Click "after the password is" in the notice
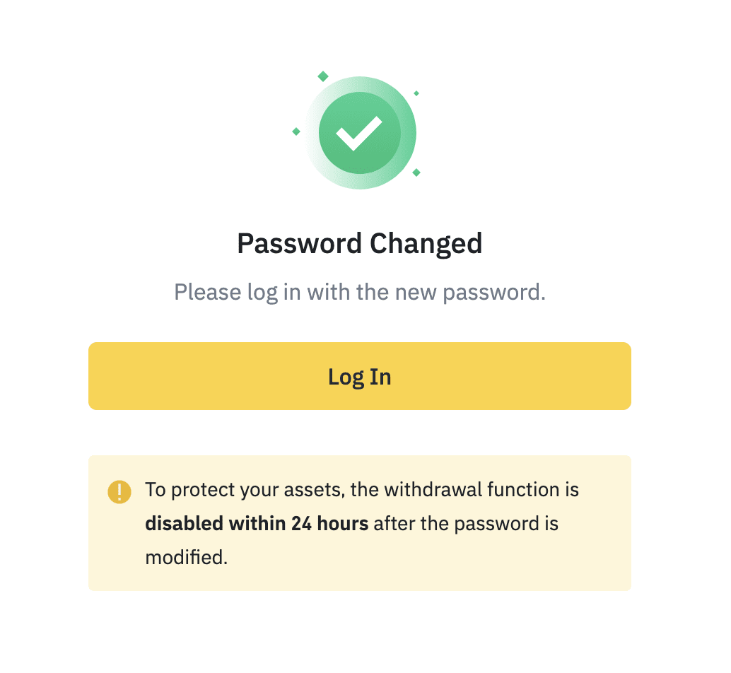Viewport: 731px width, 673px height. (466, 524)
